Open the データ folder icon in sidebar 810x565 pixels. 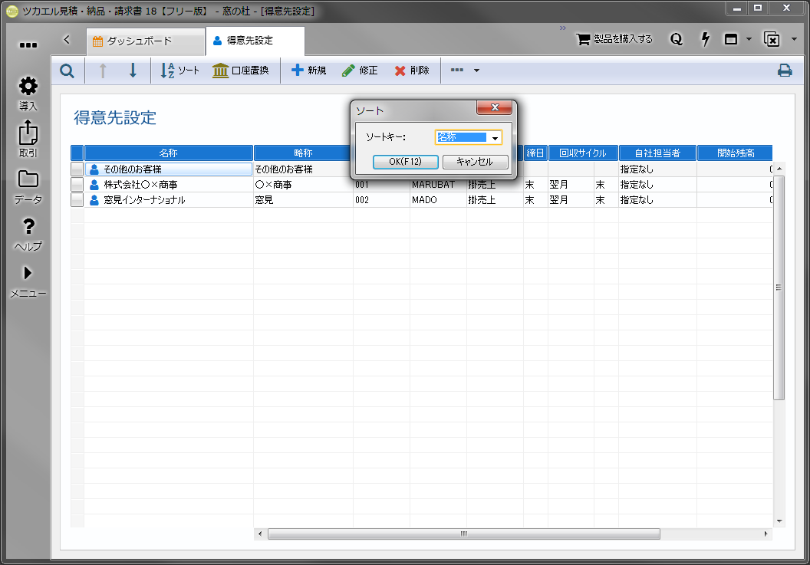point(28,181)
